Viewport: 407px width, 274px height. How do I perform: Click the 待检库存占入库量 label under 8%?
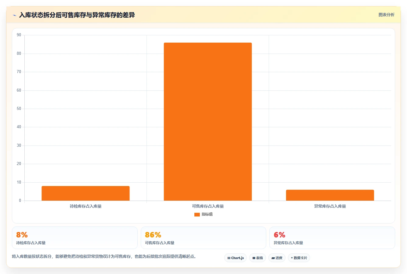[31, 243]
